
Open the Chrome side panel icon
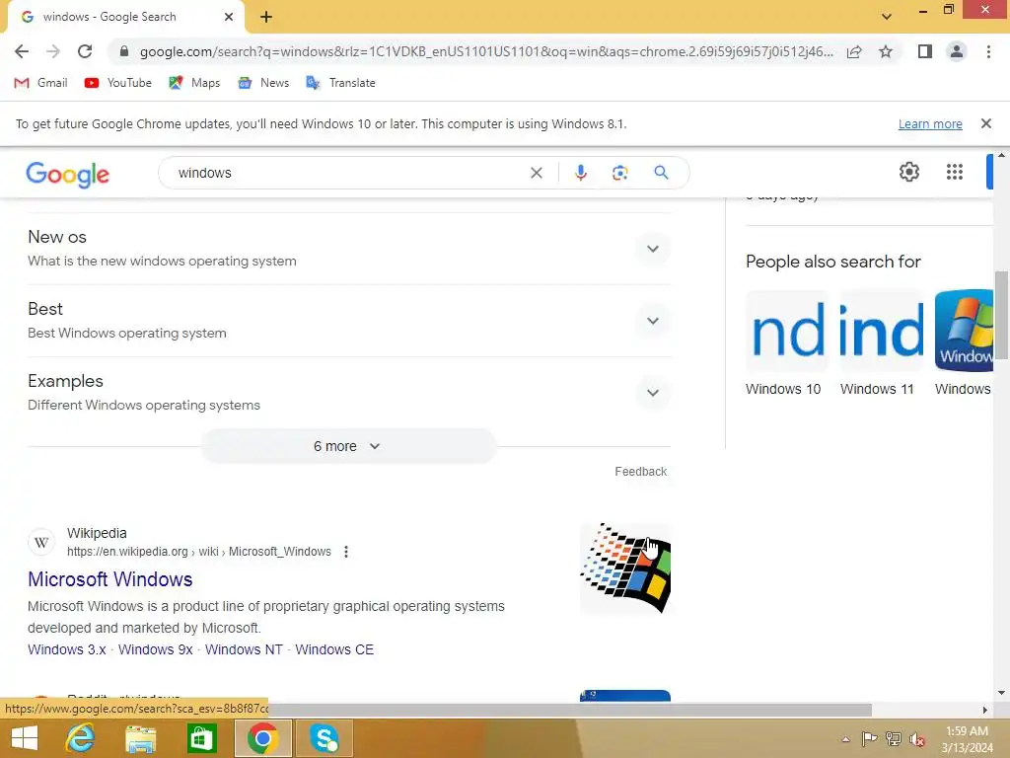925,51
